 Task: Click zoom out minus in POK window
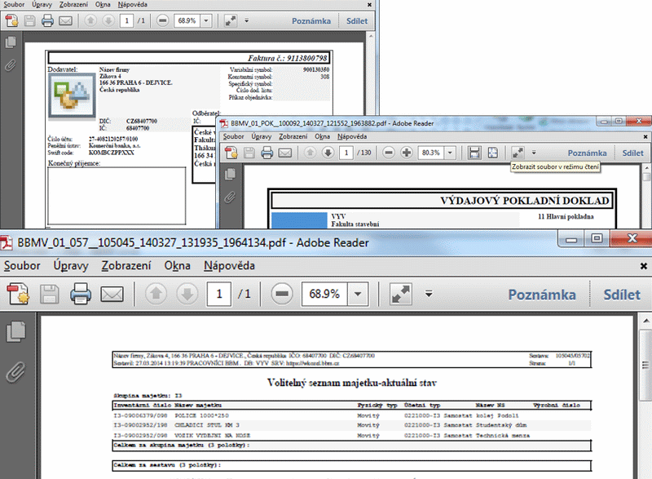pyautogui.click(x=389, y=153)
